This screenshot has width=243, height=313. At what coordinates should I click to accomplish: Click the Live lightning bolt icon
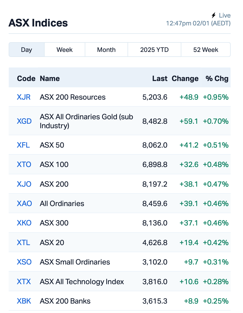coord(214,15)
